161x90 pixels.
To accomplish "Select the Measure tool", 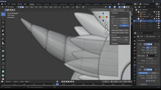I will tap(3, 43).
